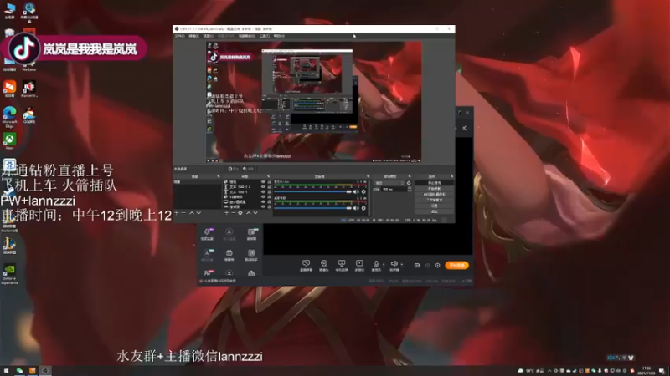The image size is (670, 376).
Task: Open transition properties gear beside the dropdown
Action: [409, 183]
